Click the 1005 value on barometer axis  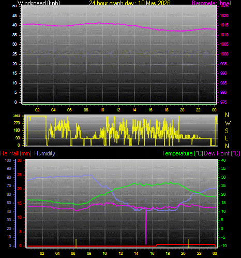(x=224, y=44)
